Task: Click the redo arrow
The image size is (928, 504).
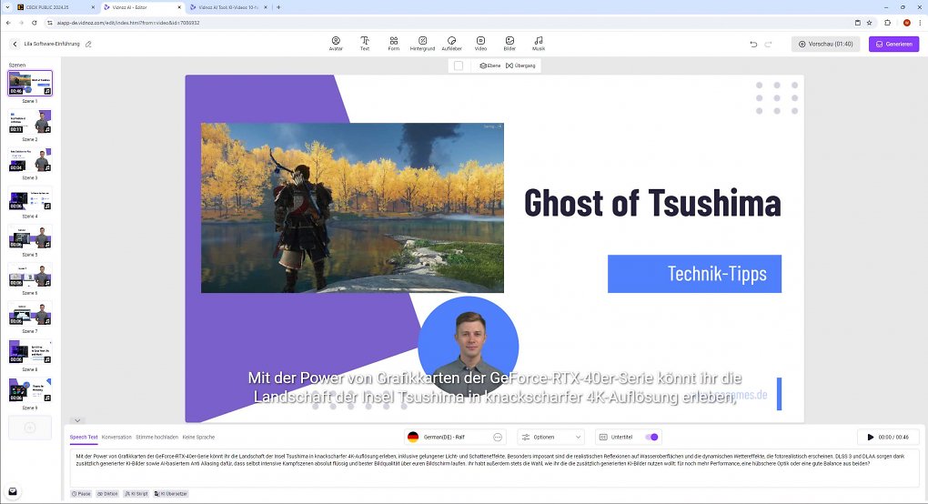Action: coord(768,44)
